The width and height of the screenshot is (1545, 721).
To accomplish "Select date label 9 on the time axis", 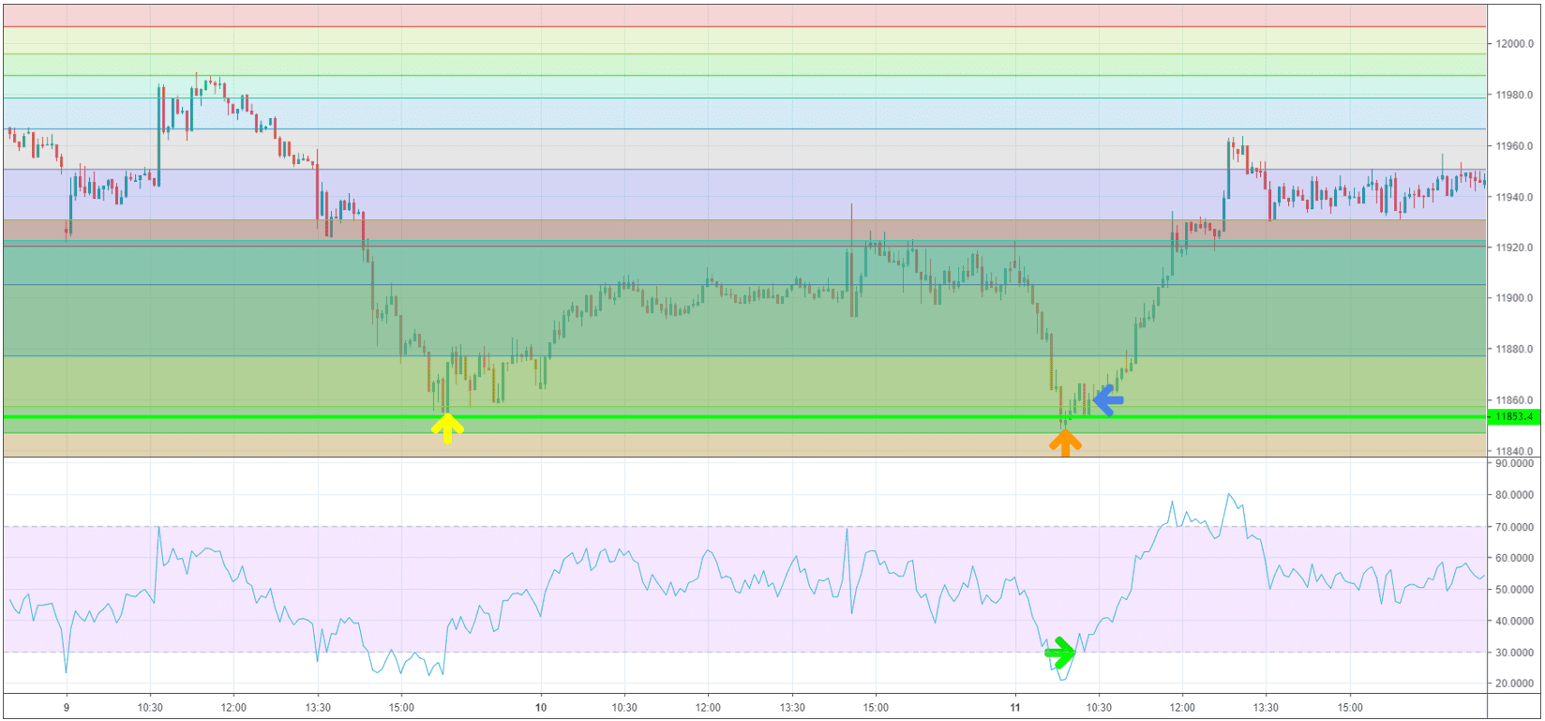I will 67,708.
